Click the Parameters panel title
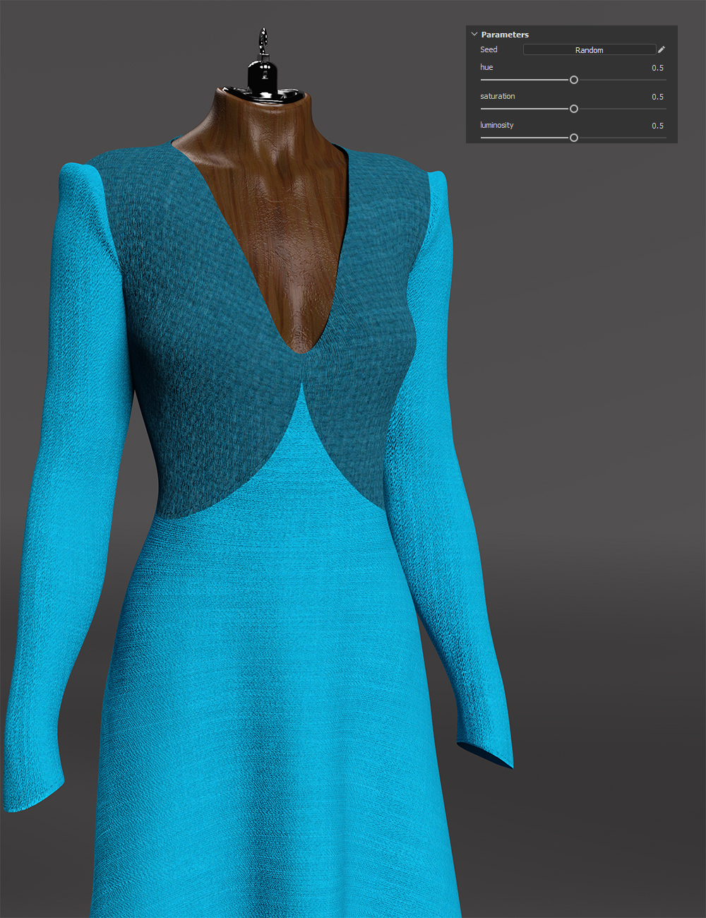 click(x=503, y=34)
